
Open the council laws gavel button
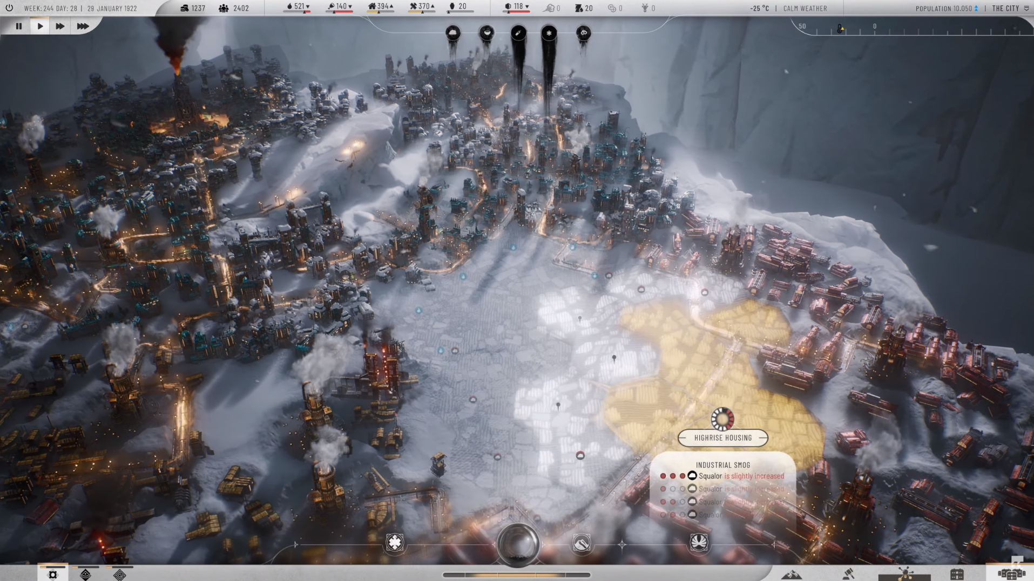pos(848,574)
